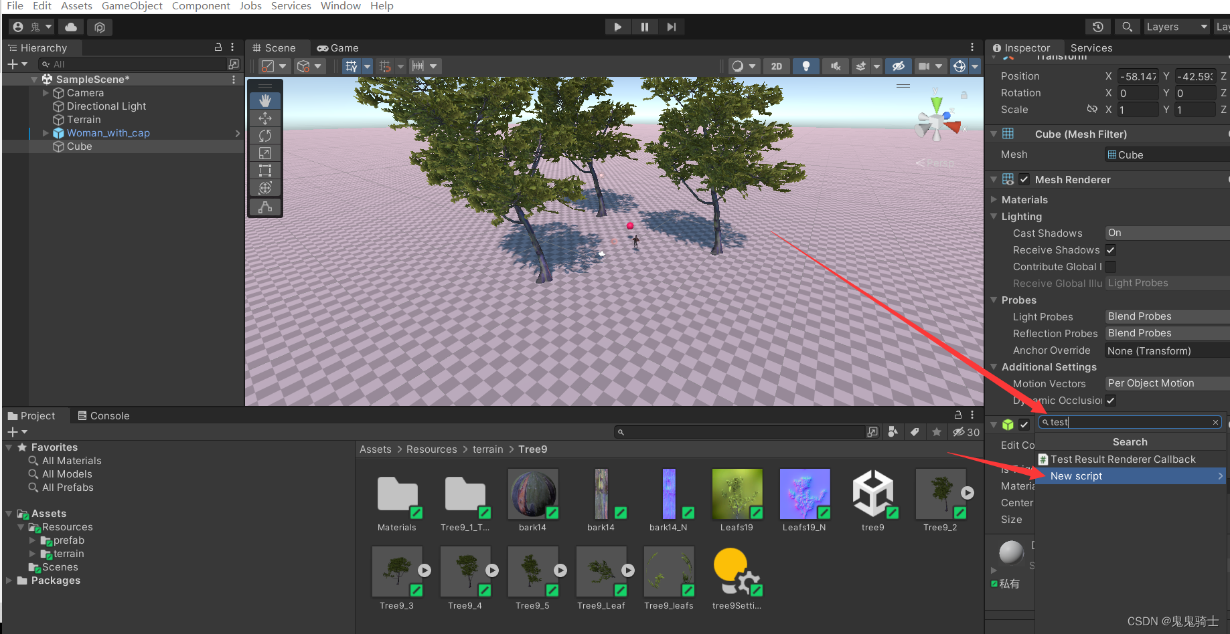1230x634 pixels.
Task: Toggle Dynamic Occlusion checkbox
Action: click(1111, 401)
